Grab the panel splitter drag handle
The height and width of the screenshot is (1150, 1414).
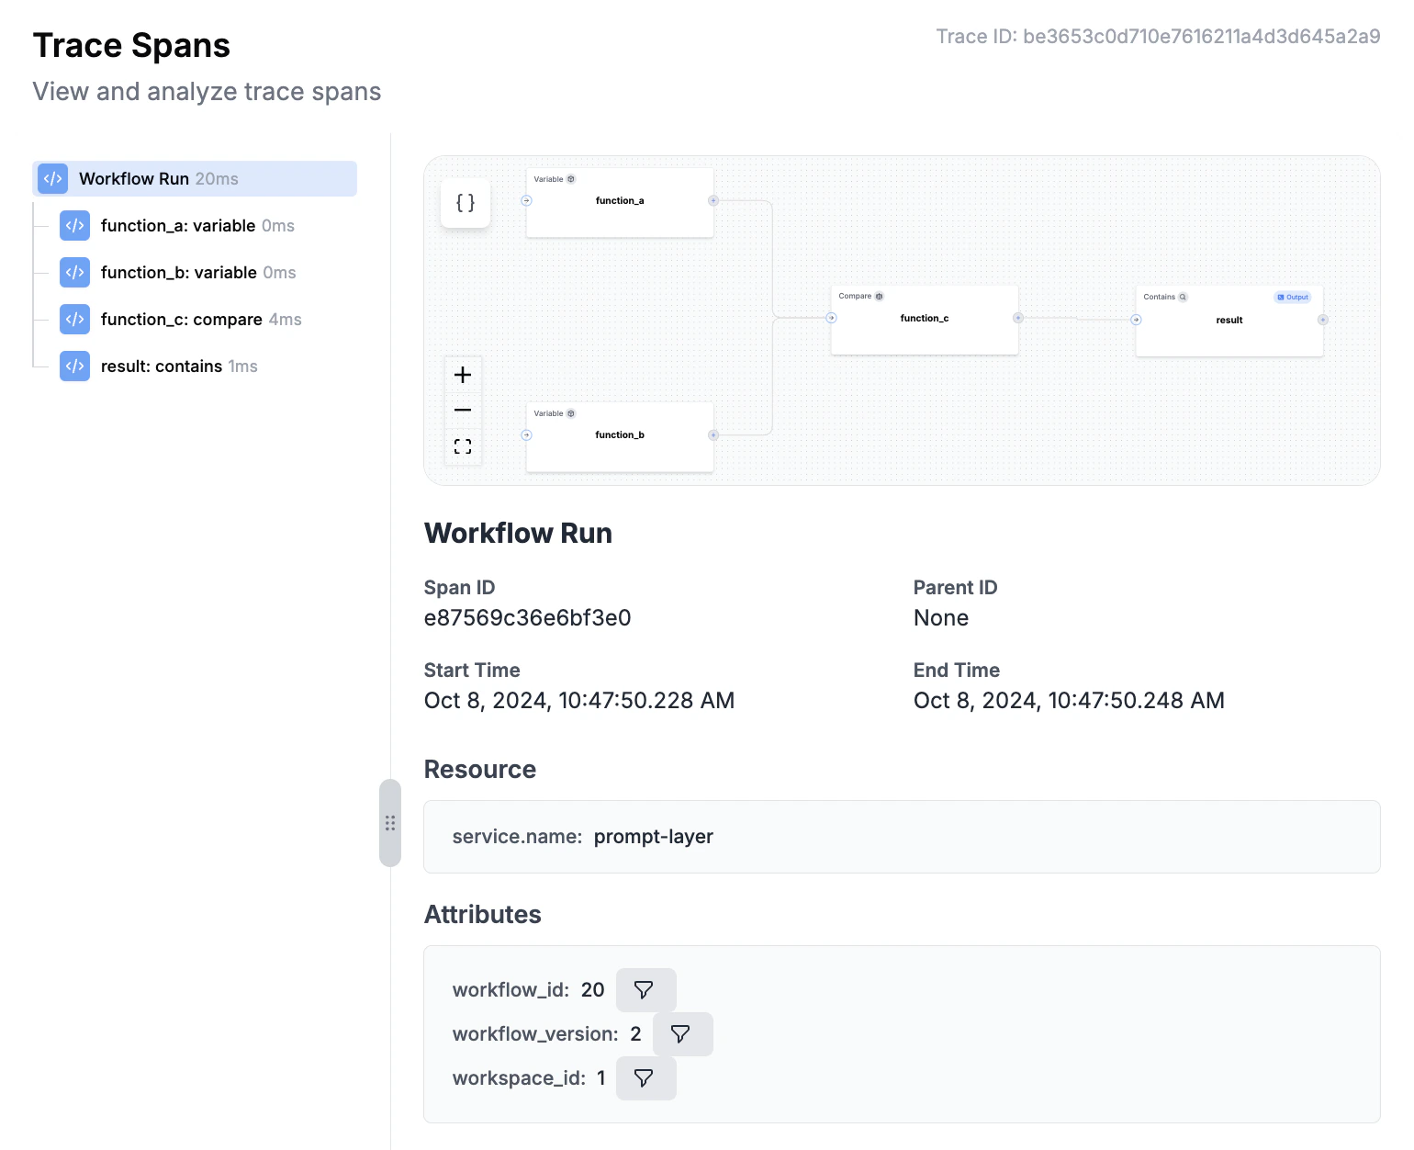coord(390,823)
